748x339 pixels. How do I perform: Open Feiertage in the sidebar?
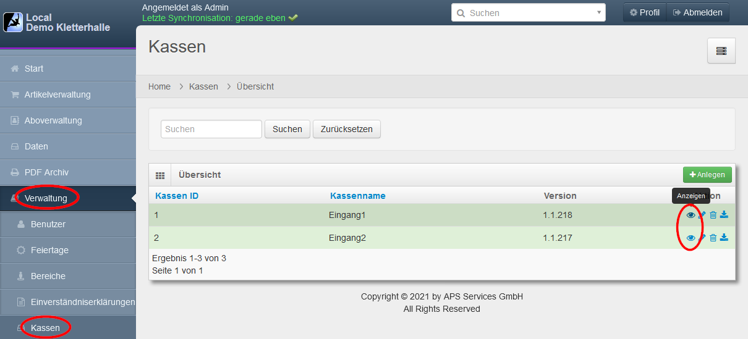49,250
